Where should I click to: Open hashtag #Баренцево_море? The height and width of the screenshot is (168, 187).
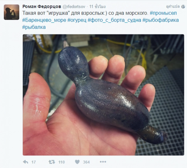44,20
